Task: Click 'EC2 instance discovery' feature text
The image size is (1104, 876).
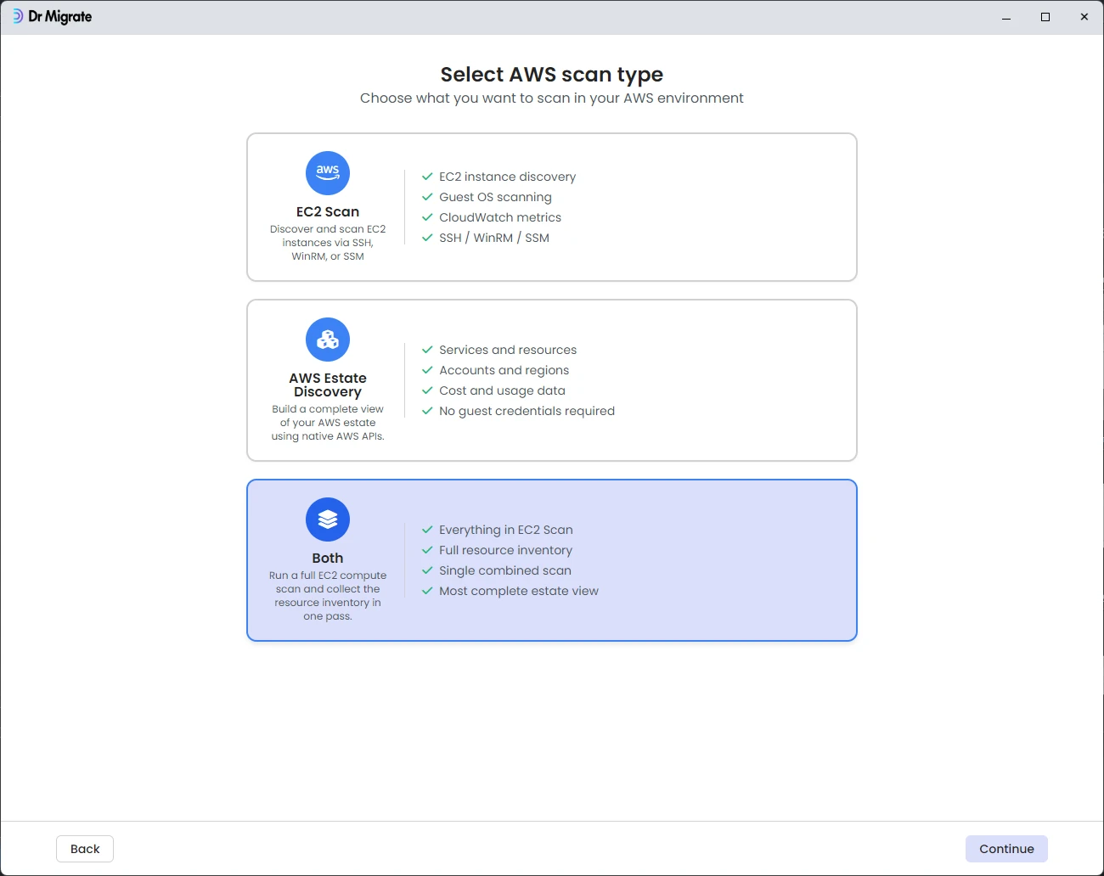Action: tap(507, 177)
